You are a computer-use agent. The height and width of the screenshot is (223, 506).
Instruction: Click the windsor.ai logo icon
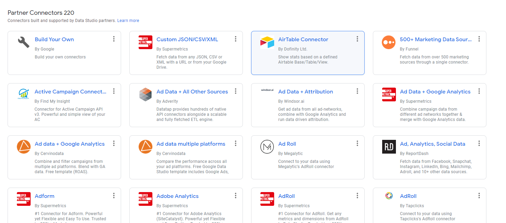[267, 90]
